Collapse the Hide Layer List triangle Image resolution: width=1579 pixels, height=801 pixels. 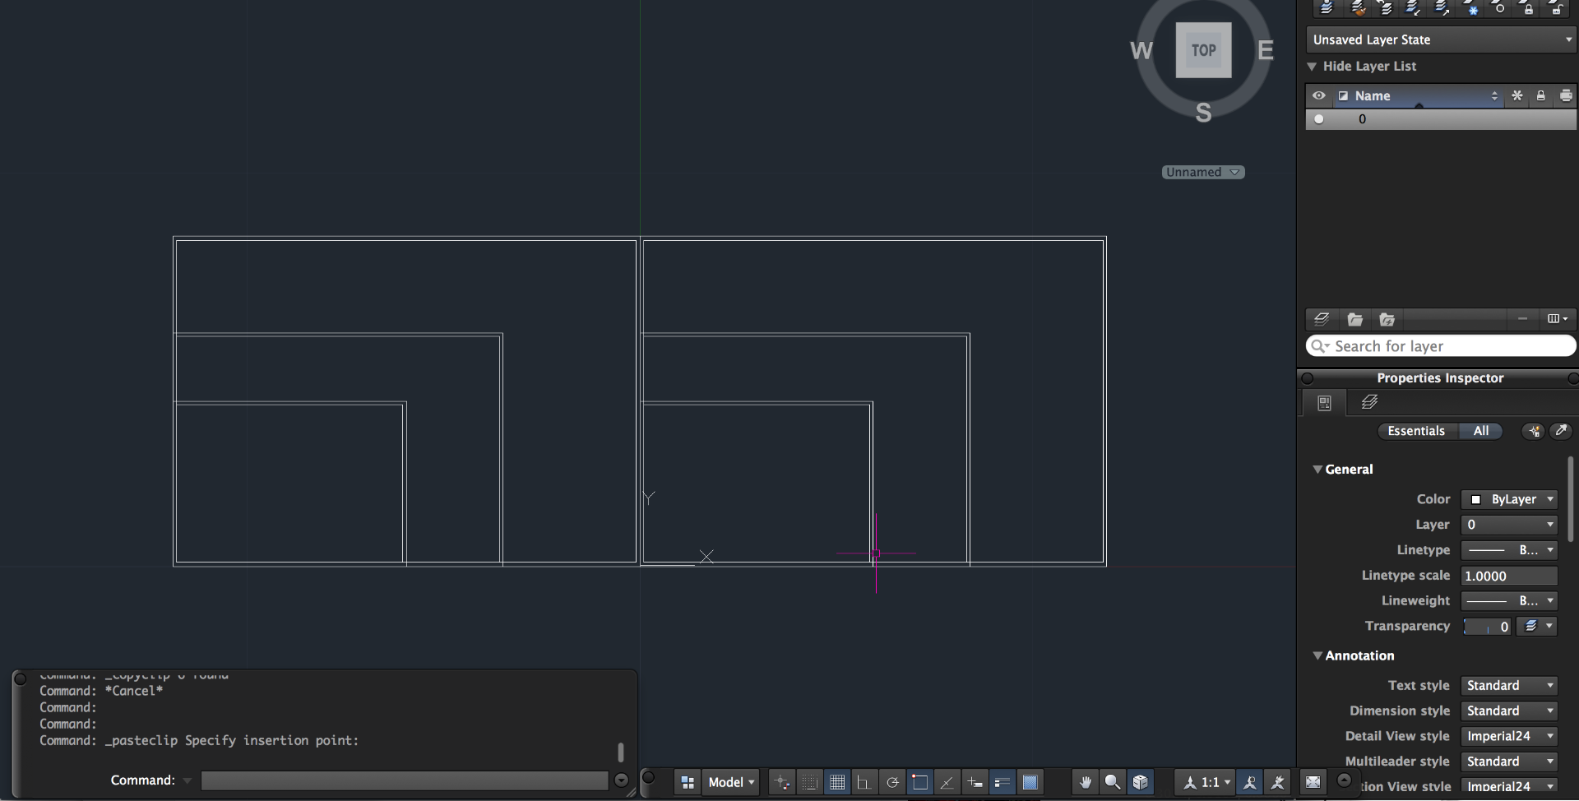(1312, 66)
